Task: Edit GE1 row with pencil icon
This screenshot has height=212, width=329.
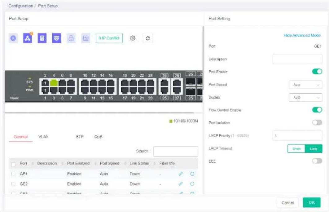Action: point(180,174)
